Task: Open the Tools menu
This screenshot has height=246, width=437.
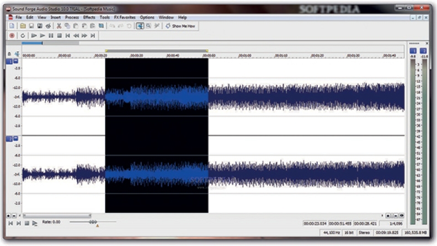Action: coord(104,17)
